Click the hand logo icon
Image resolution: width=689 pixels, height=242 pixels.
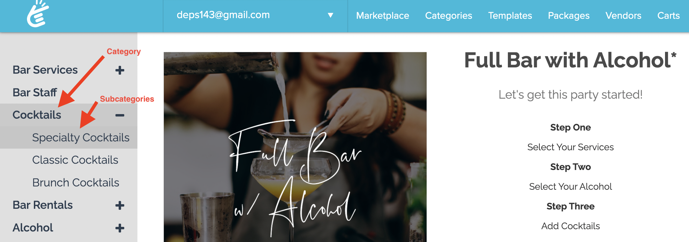[38, 14]
